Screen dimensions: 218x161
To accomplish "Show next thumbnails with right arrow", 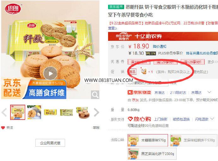I will [96, 112].
